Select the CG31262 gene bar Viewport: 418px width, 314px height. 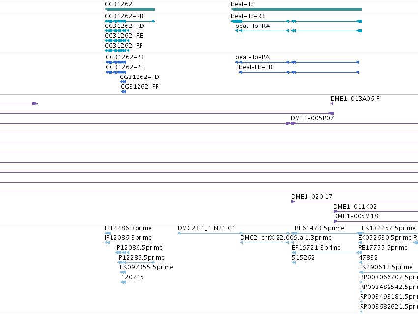[130, 9]
